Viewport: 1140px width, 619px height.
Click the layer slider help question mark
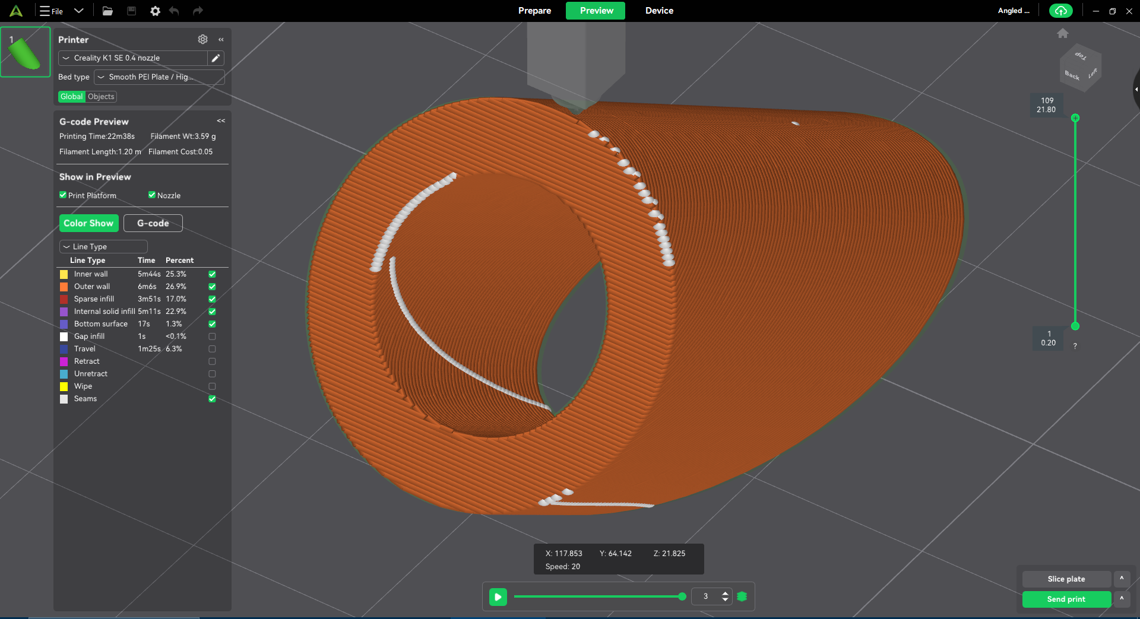(1075, 346)
